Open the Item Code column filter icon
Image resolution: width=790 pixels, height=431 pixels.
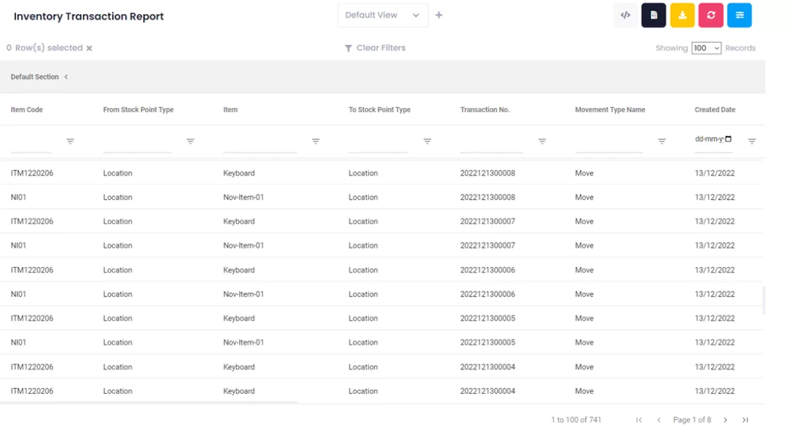coord(70,142)
